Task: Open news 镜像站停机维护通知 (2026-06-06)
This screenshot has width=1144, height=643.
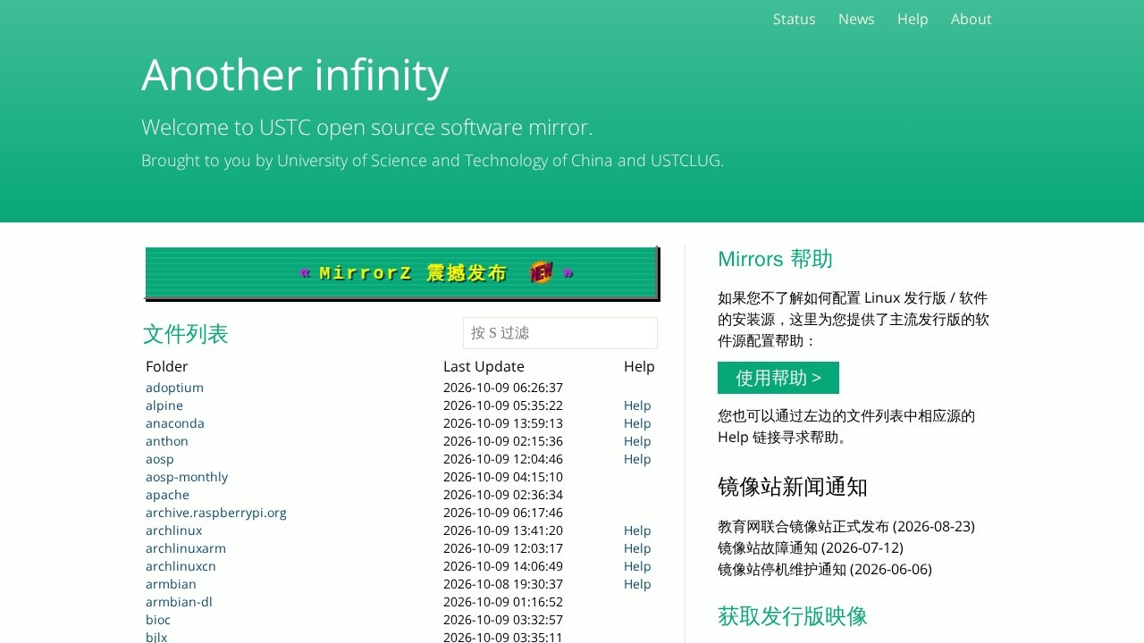Action: pyautogui.click(x=825, y=569)
